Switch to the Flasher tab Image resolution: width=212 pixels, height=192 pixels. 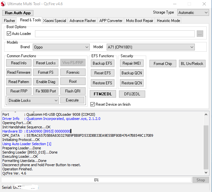9,21
